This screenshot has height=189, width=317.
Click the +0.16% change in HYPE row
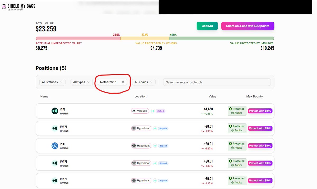(x=208, y=114)
